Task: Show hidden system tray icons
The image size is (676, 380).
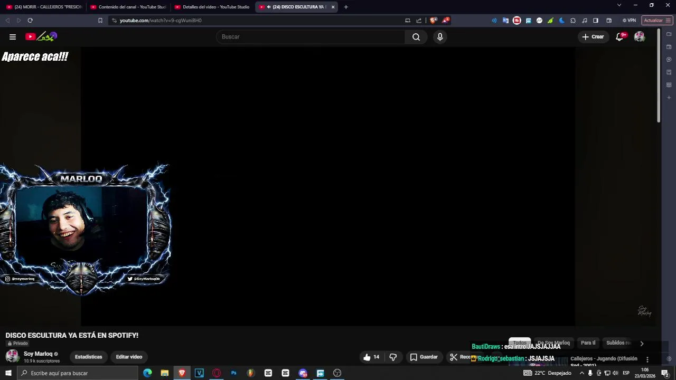Action: point(581,373)
